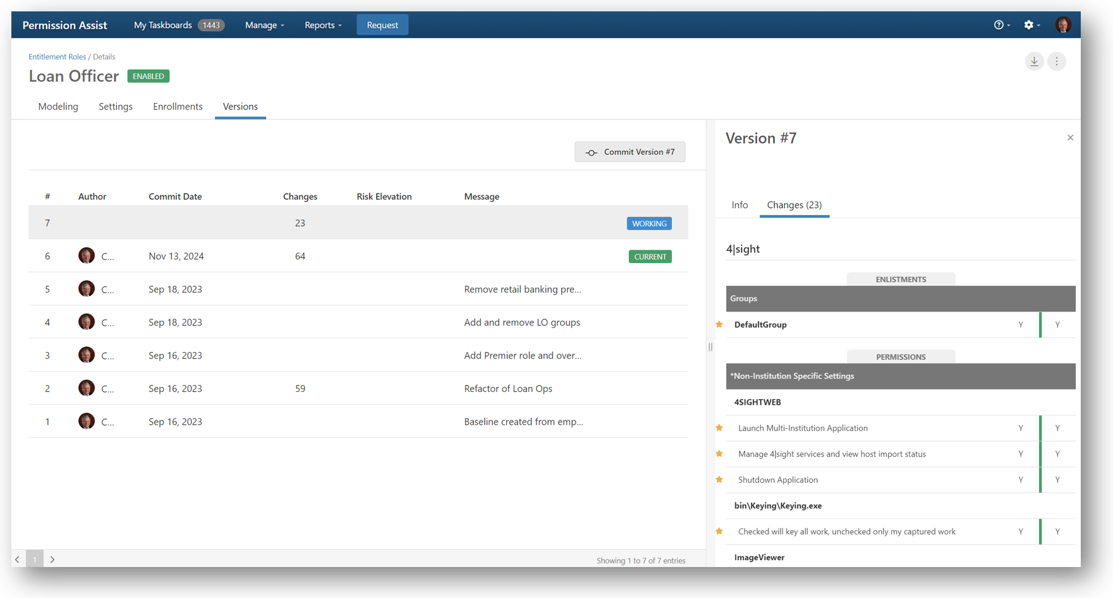Click the Request button in the navbar

point(382,25)
